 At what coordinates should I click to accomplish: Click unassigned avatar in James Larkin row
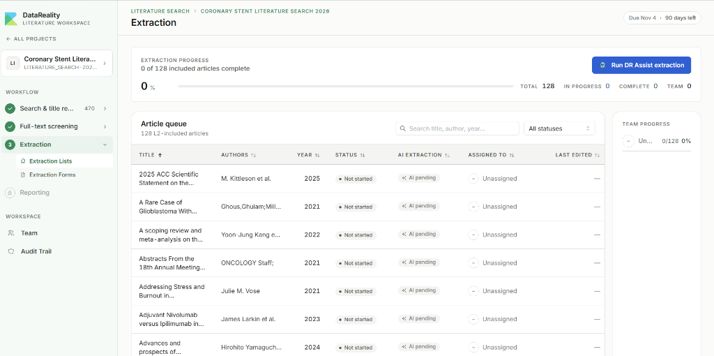pyautogui.click(x=473, y=319)
